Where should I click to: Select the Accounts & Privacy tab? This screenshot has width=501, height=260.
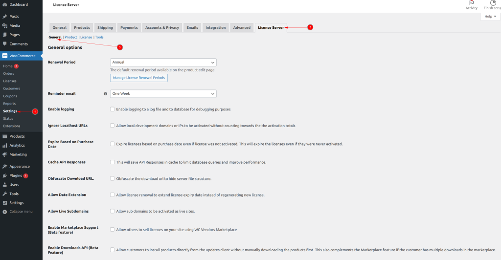[162, 28]
